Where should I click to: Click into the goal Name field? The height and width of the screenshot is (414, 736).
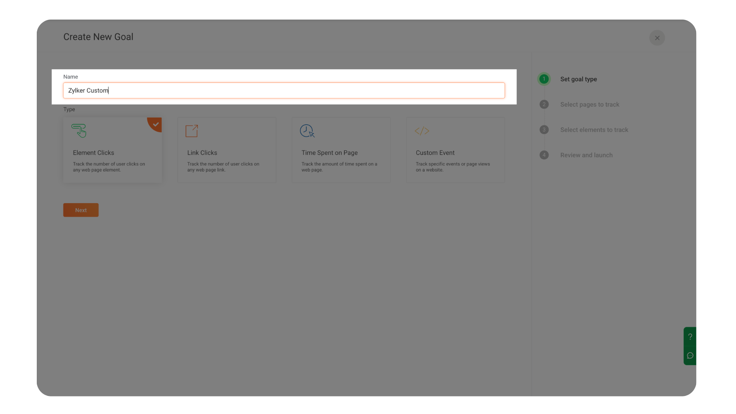click(284, 90)
